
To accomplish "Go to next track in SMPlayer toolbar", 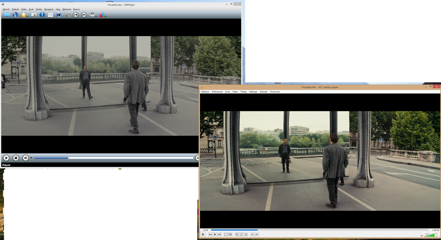I will click(84, 15).
